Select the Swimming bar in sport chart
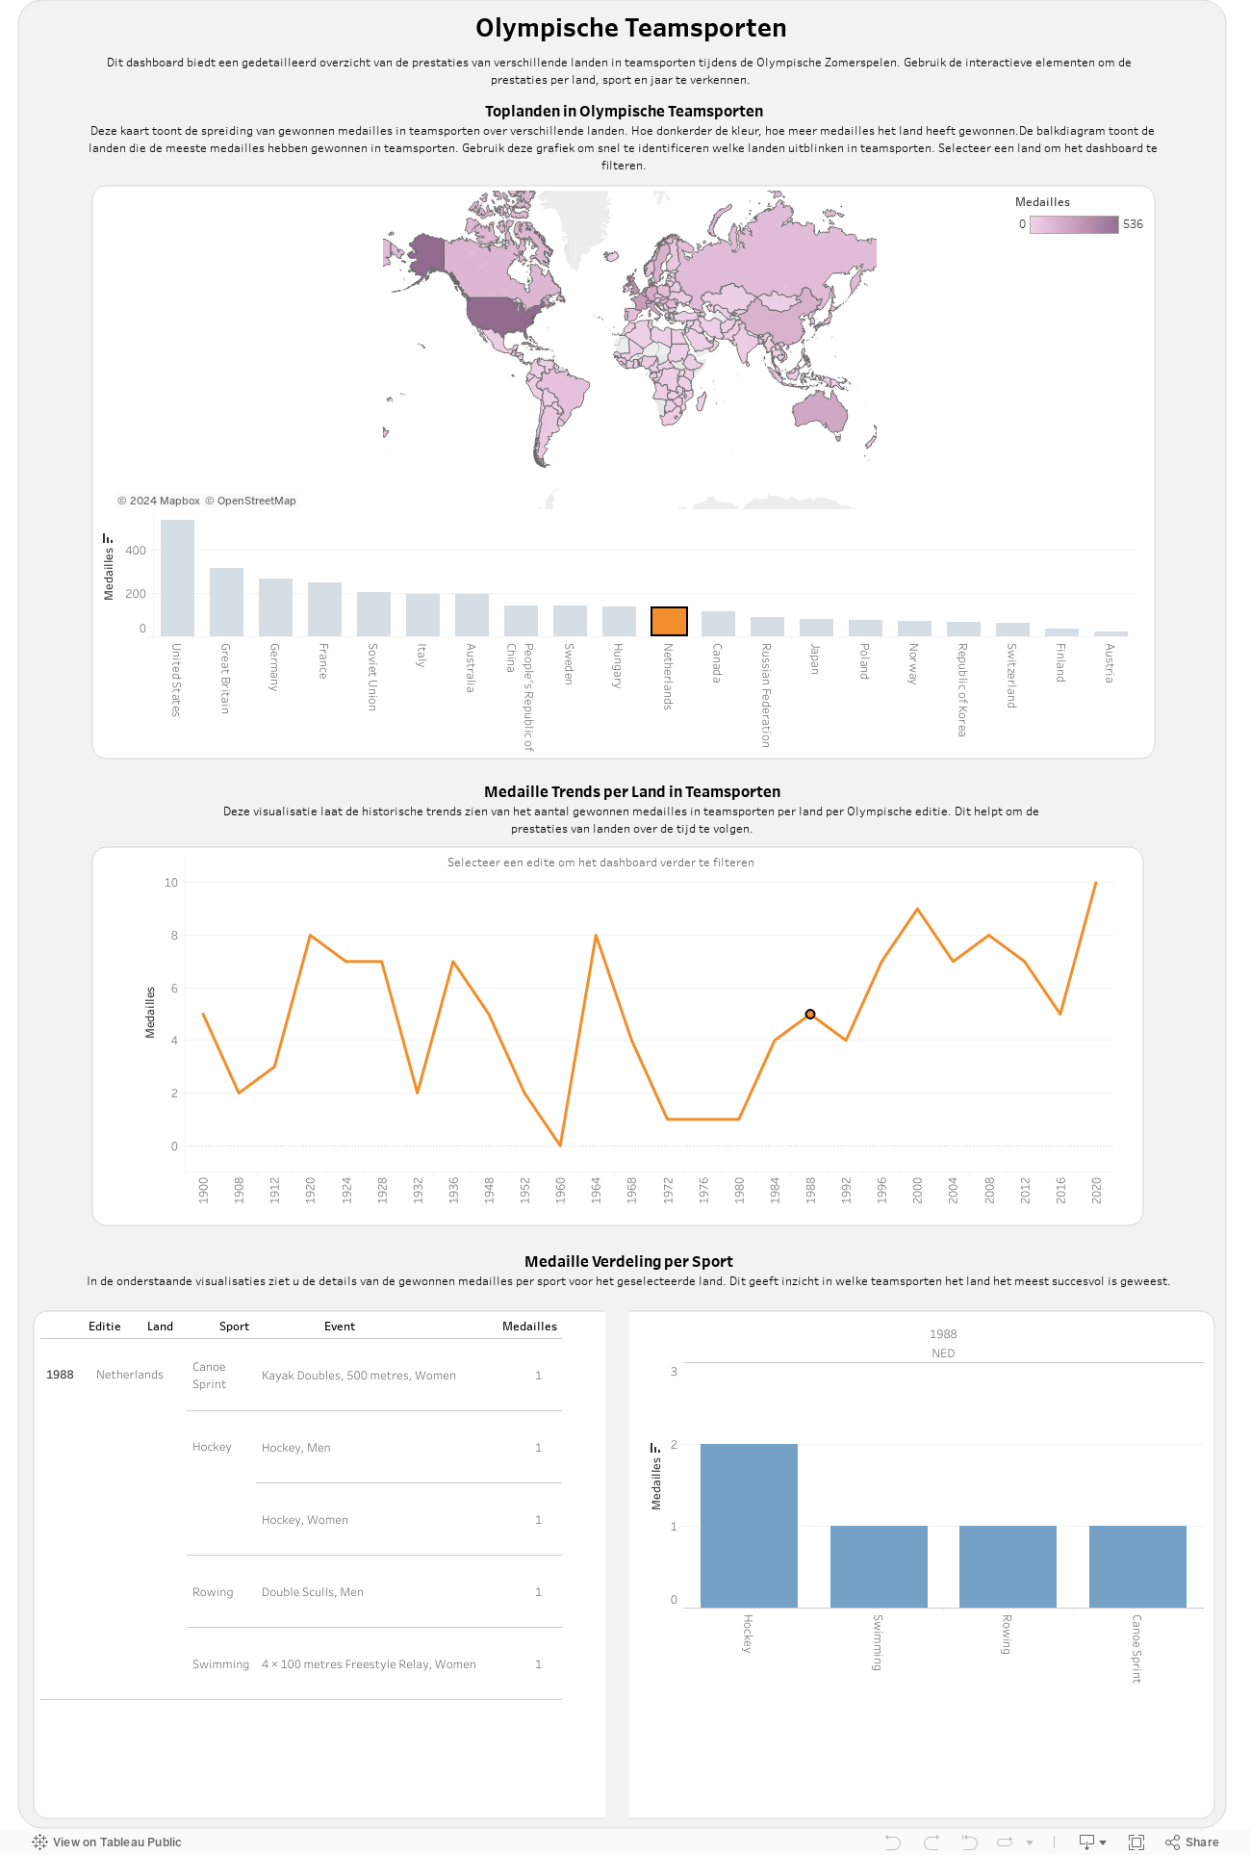The width and height of the screenshot is (1251, 1855). point(879,1566)
